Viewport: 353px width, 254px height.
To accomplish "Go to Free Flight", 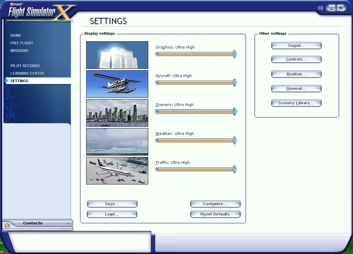I will [x=22, y=43].
